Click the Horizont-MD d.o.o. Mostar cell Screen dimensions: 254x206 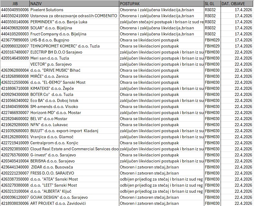[x=74, y=113]
